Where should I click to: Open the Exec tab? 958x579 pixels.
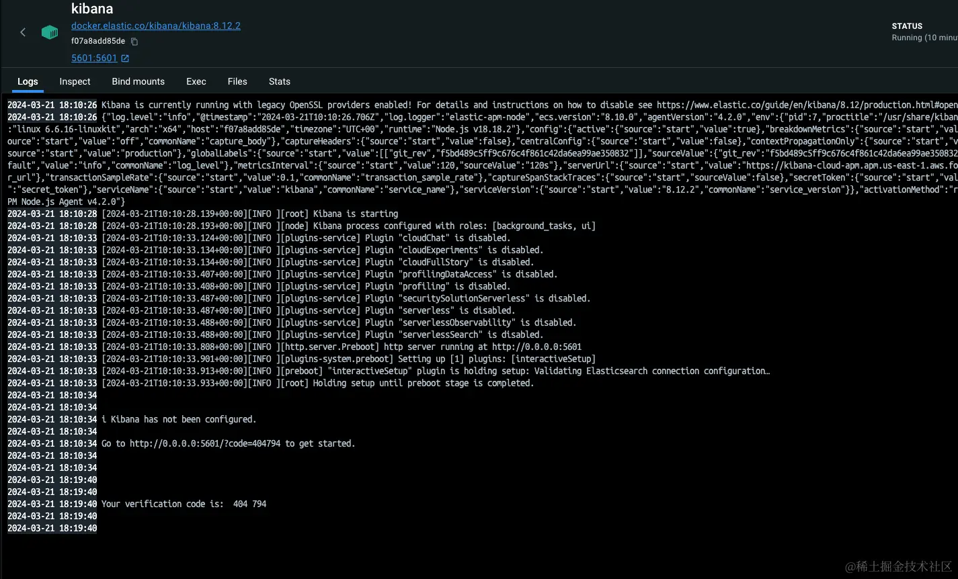click(196, 81)
